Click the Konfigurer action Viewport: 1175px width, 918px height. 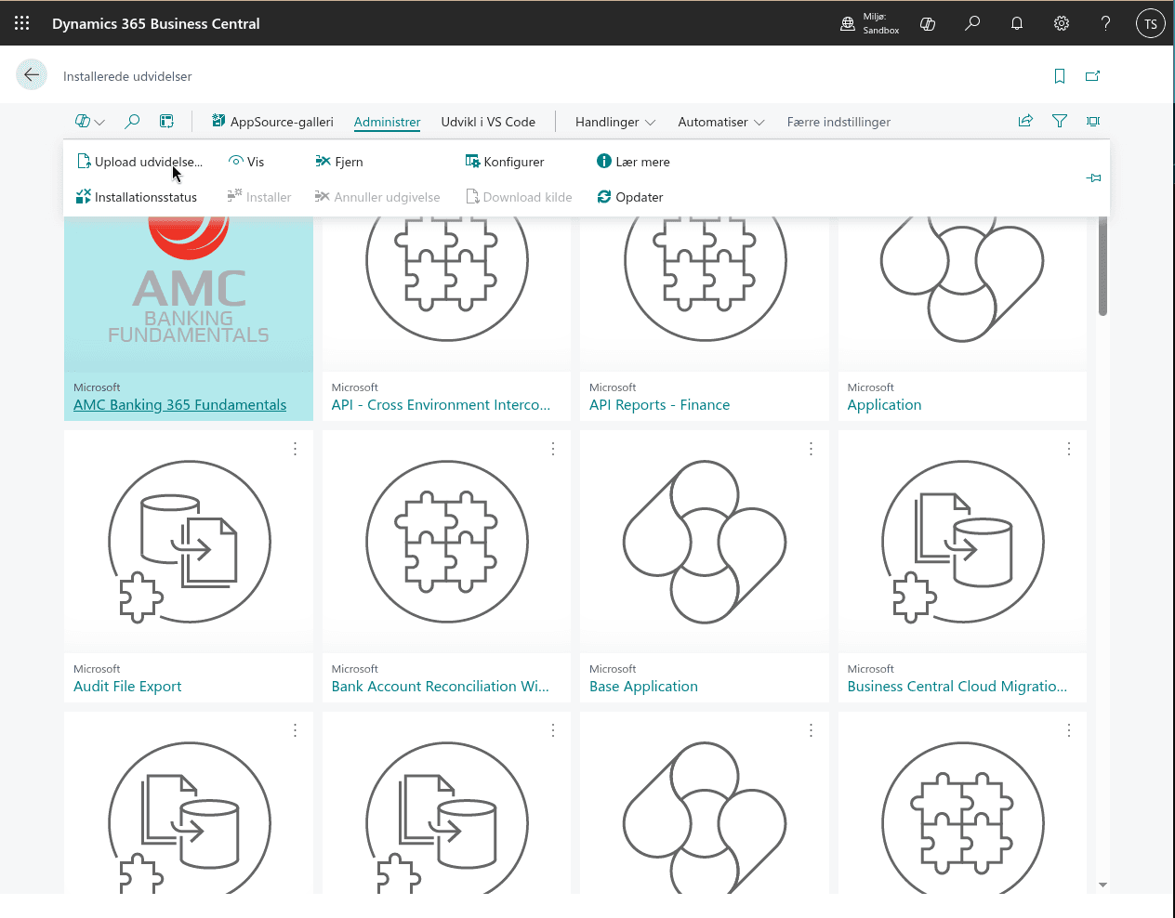point(505,162)
